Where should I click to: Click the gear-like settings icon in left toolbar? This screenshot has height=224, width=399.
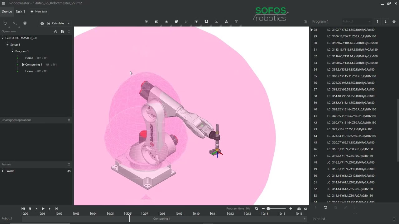pos(25,23)
